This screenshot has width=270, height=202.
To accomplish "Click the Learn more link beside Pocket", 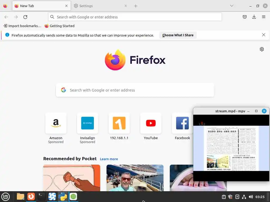I will (109, 159).
